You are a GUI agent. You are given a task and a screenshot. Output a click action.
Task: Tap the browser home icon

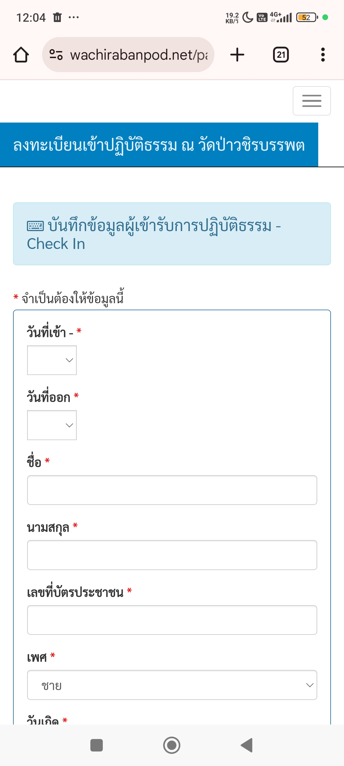(x=21, y=55)
